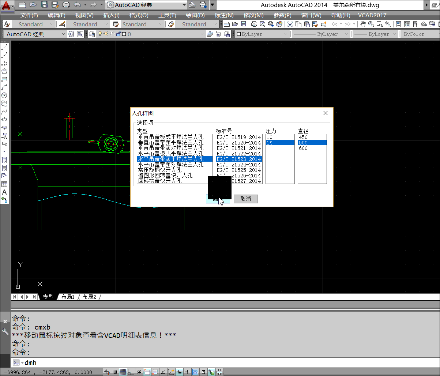440x376 pixels.
Task: Click the multiline Text 'A' tool
Action: tap(4, 192)
